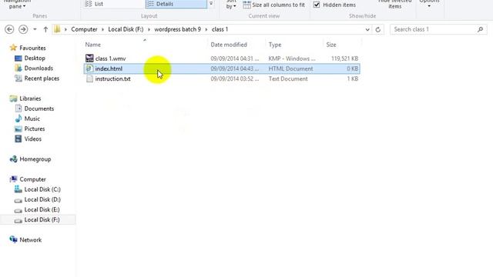Open the recent locations dropdown arrow
Screen dimensions: 493x277
coord(35,29)
